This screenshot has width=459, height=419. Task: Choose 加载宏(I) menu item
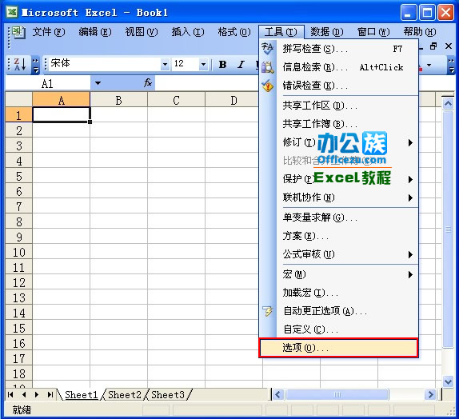tap(339, 293)
